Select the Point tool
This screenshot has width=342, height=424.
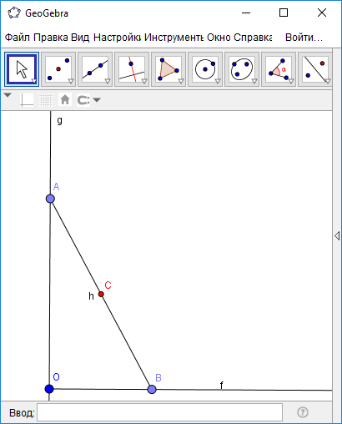(x=58, y=69)
